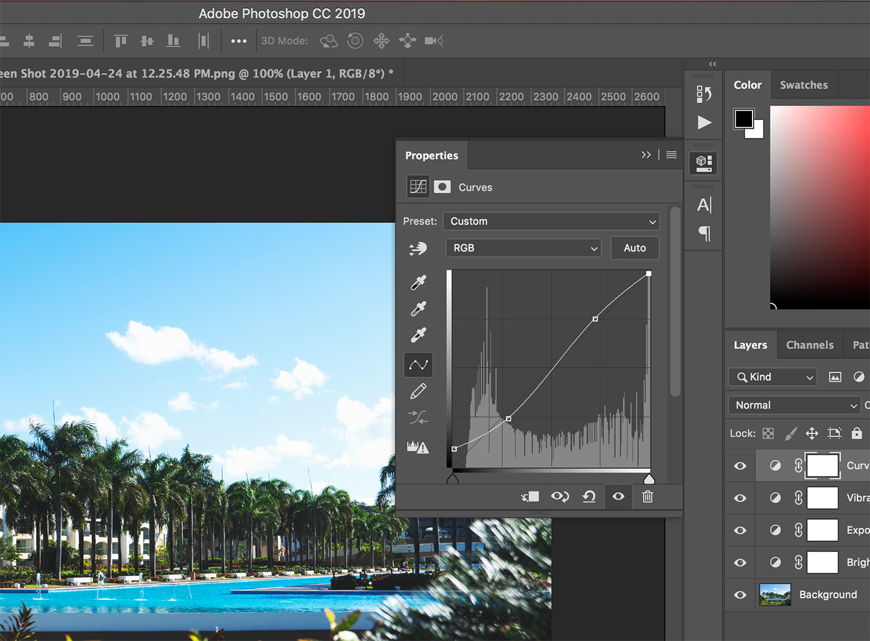Select the smooth curve editing icon
870x641 pixels.
click(418, 365)
